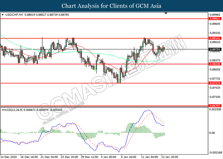Click the chart header title GCM Asia
The width and height of the screenshot is (223, 159).
tap(111, 6)
